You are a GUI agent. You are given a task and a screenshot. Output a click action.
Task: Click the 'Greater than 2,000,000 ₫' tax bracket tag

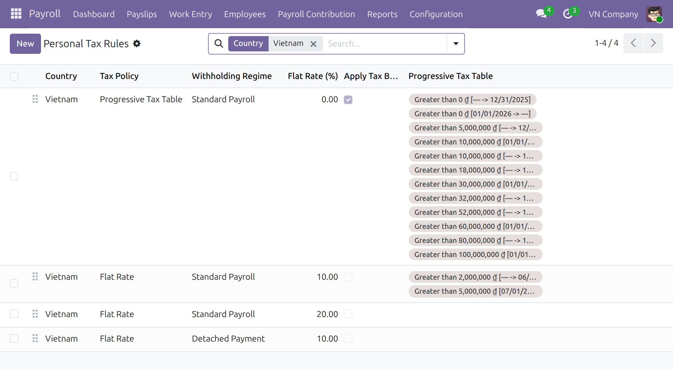pyautogui.click(x=475, y=277)
